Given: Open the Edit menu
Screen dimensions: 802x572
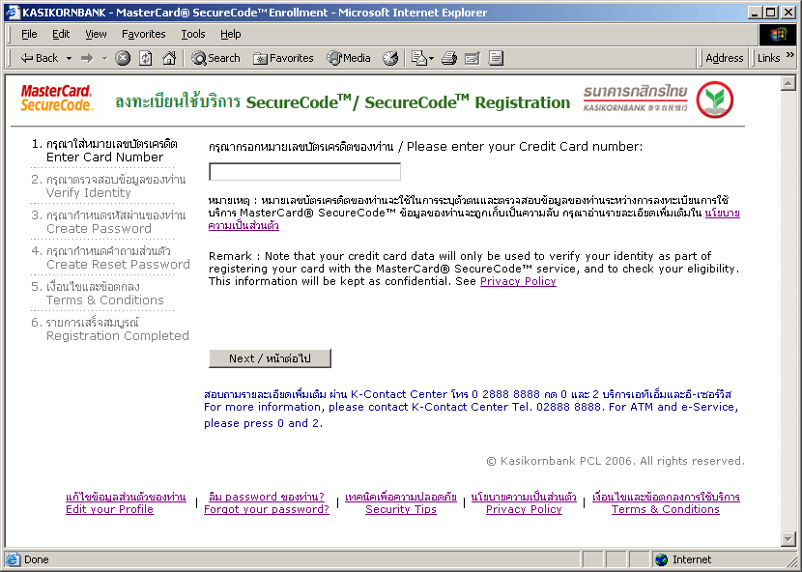Looking at the screenshot, I should pyautogui.click(x=61, y=34).
